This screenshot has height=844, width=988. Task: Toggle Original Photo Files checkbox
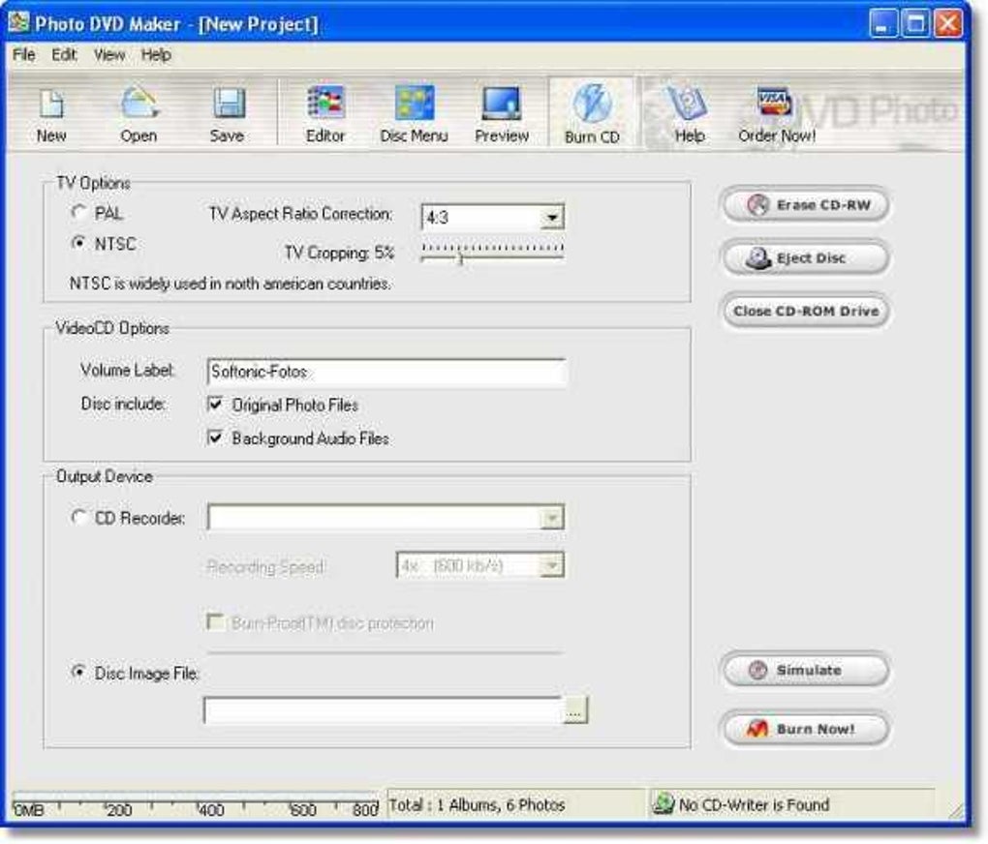pos(215,404)
